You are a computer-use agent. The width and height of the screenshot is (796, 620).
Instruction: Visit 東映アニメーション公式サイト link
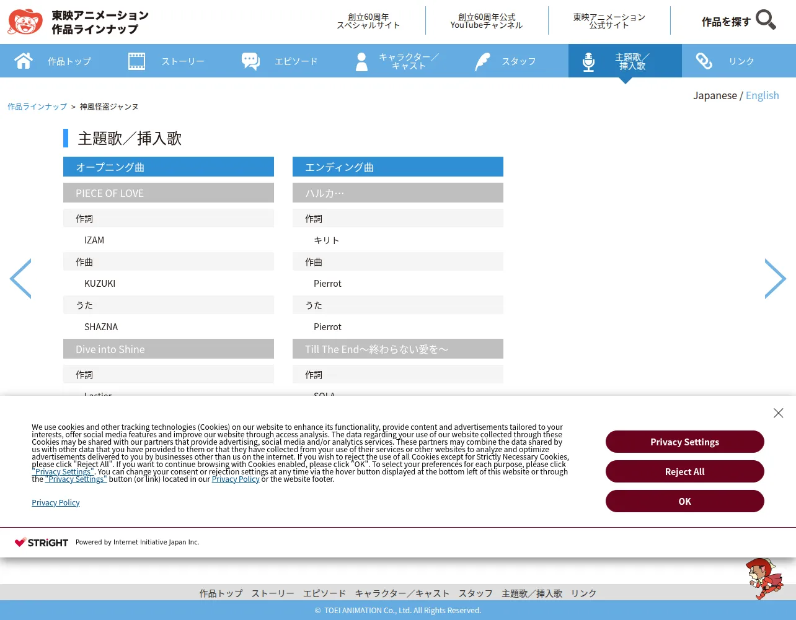click(609, 21)
